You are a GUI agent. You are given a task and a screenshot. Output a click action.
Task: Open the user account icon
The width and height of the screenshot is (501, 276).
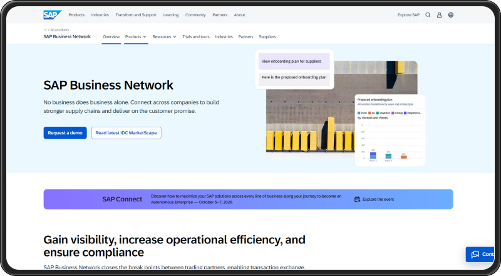click(440, 14)
